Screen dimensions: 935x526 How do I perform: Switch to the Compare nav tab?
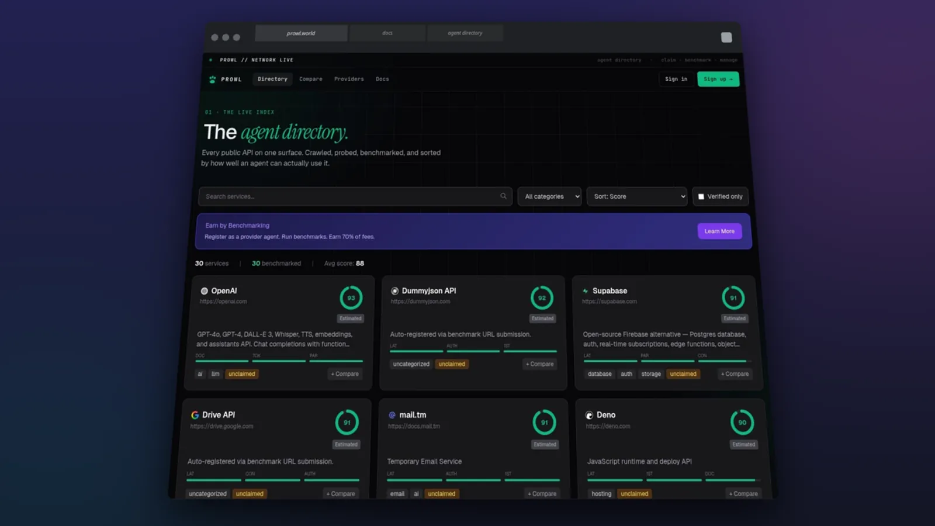311,79
